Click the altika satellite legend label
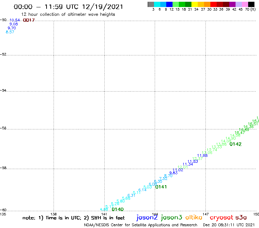Viewport: 259px width, 228px height. pyautogui.click(x=194, y=217)
